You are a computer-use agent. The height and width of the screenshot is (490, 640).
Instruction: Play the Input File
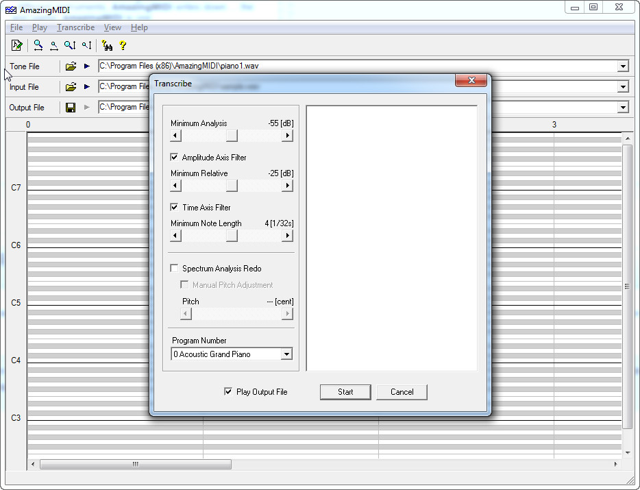click(x=86, y=86)
